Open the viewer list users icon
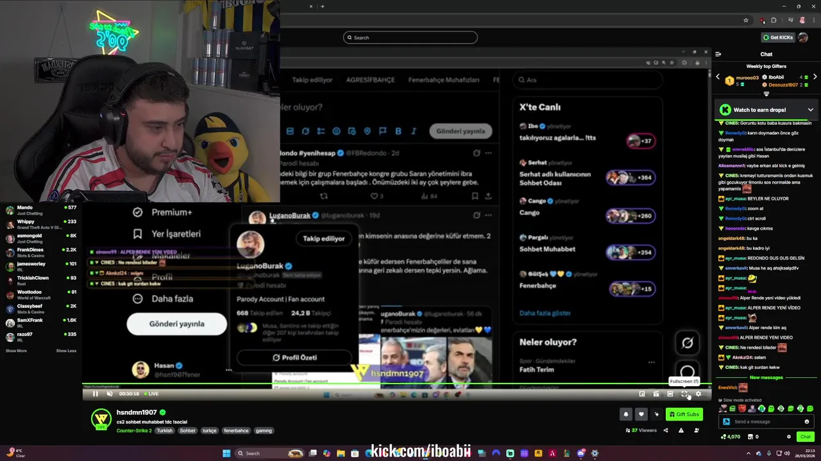This screenshot has width=821, height=461. pos(697,430)
